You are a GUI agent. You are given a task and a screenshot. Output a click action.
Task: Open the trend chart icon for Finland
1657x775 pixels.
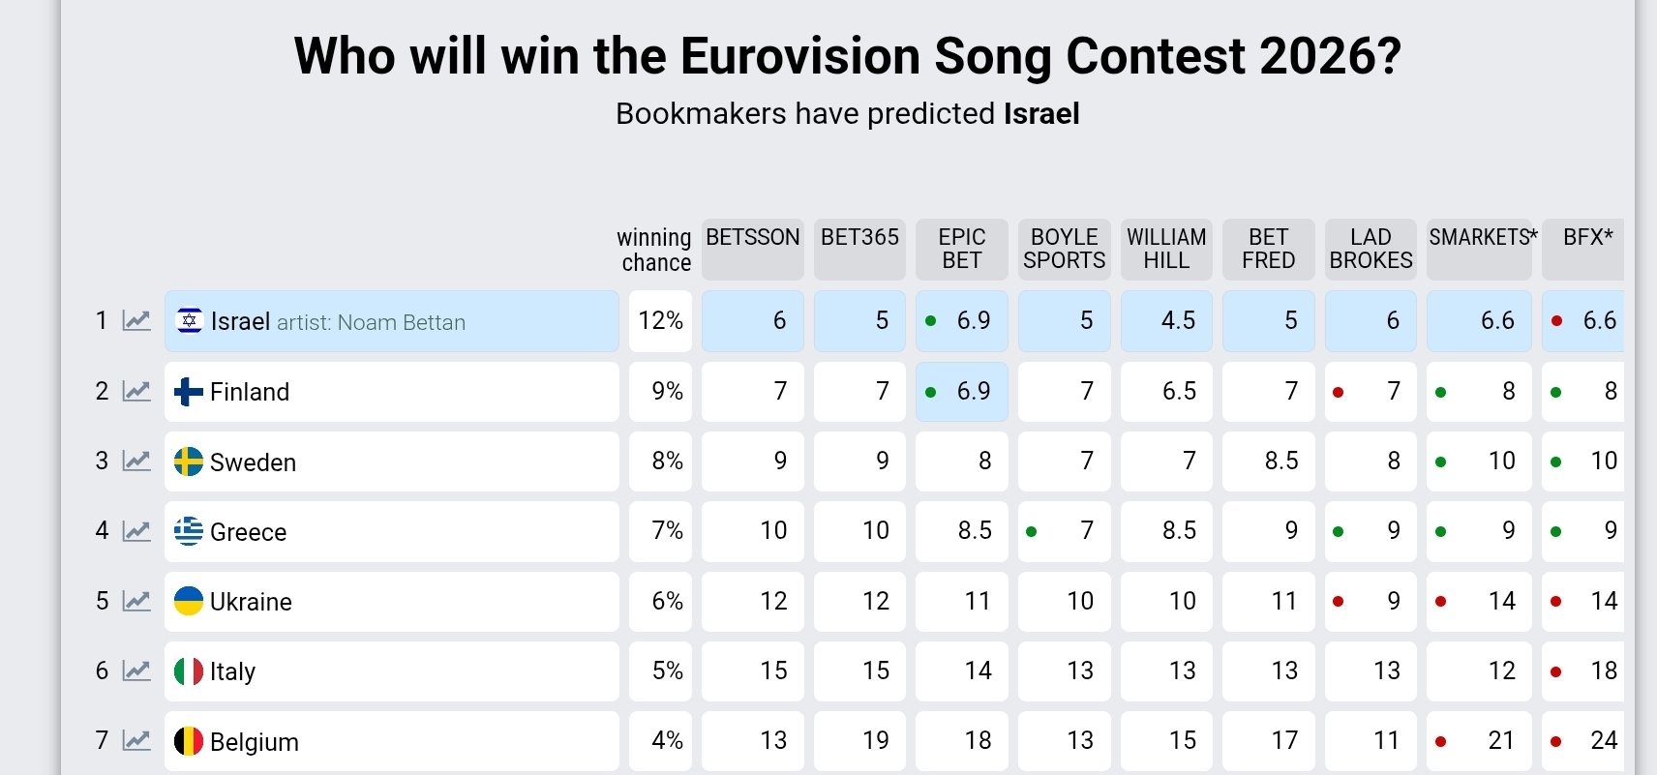(136, 392)
